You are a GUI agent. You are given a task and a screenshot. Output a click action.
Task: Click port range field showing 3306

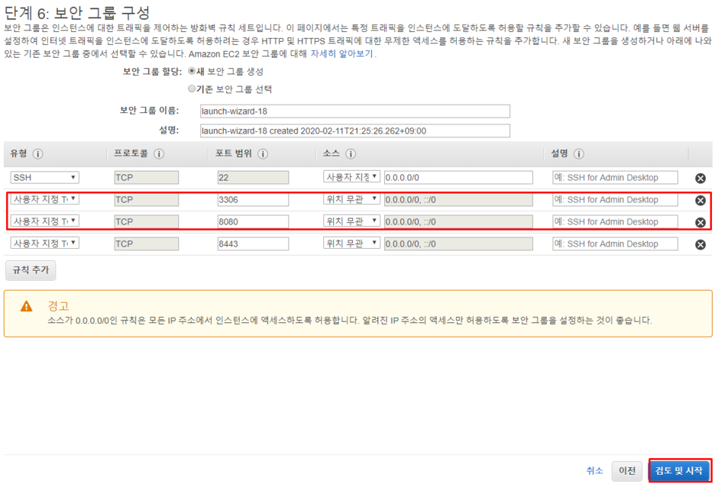point(253,199)
